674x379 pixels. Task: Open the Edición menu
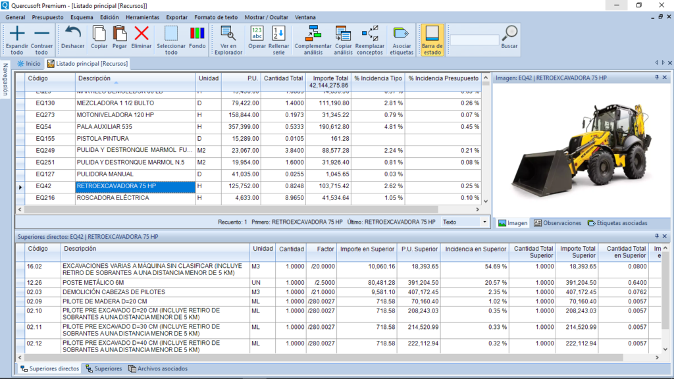point(109,17)
